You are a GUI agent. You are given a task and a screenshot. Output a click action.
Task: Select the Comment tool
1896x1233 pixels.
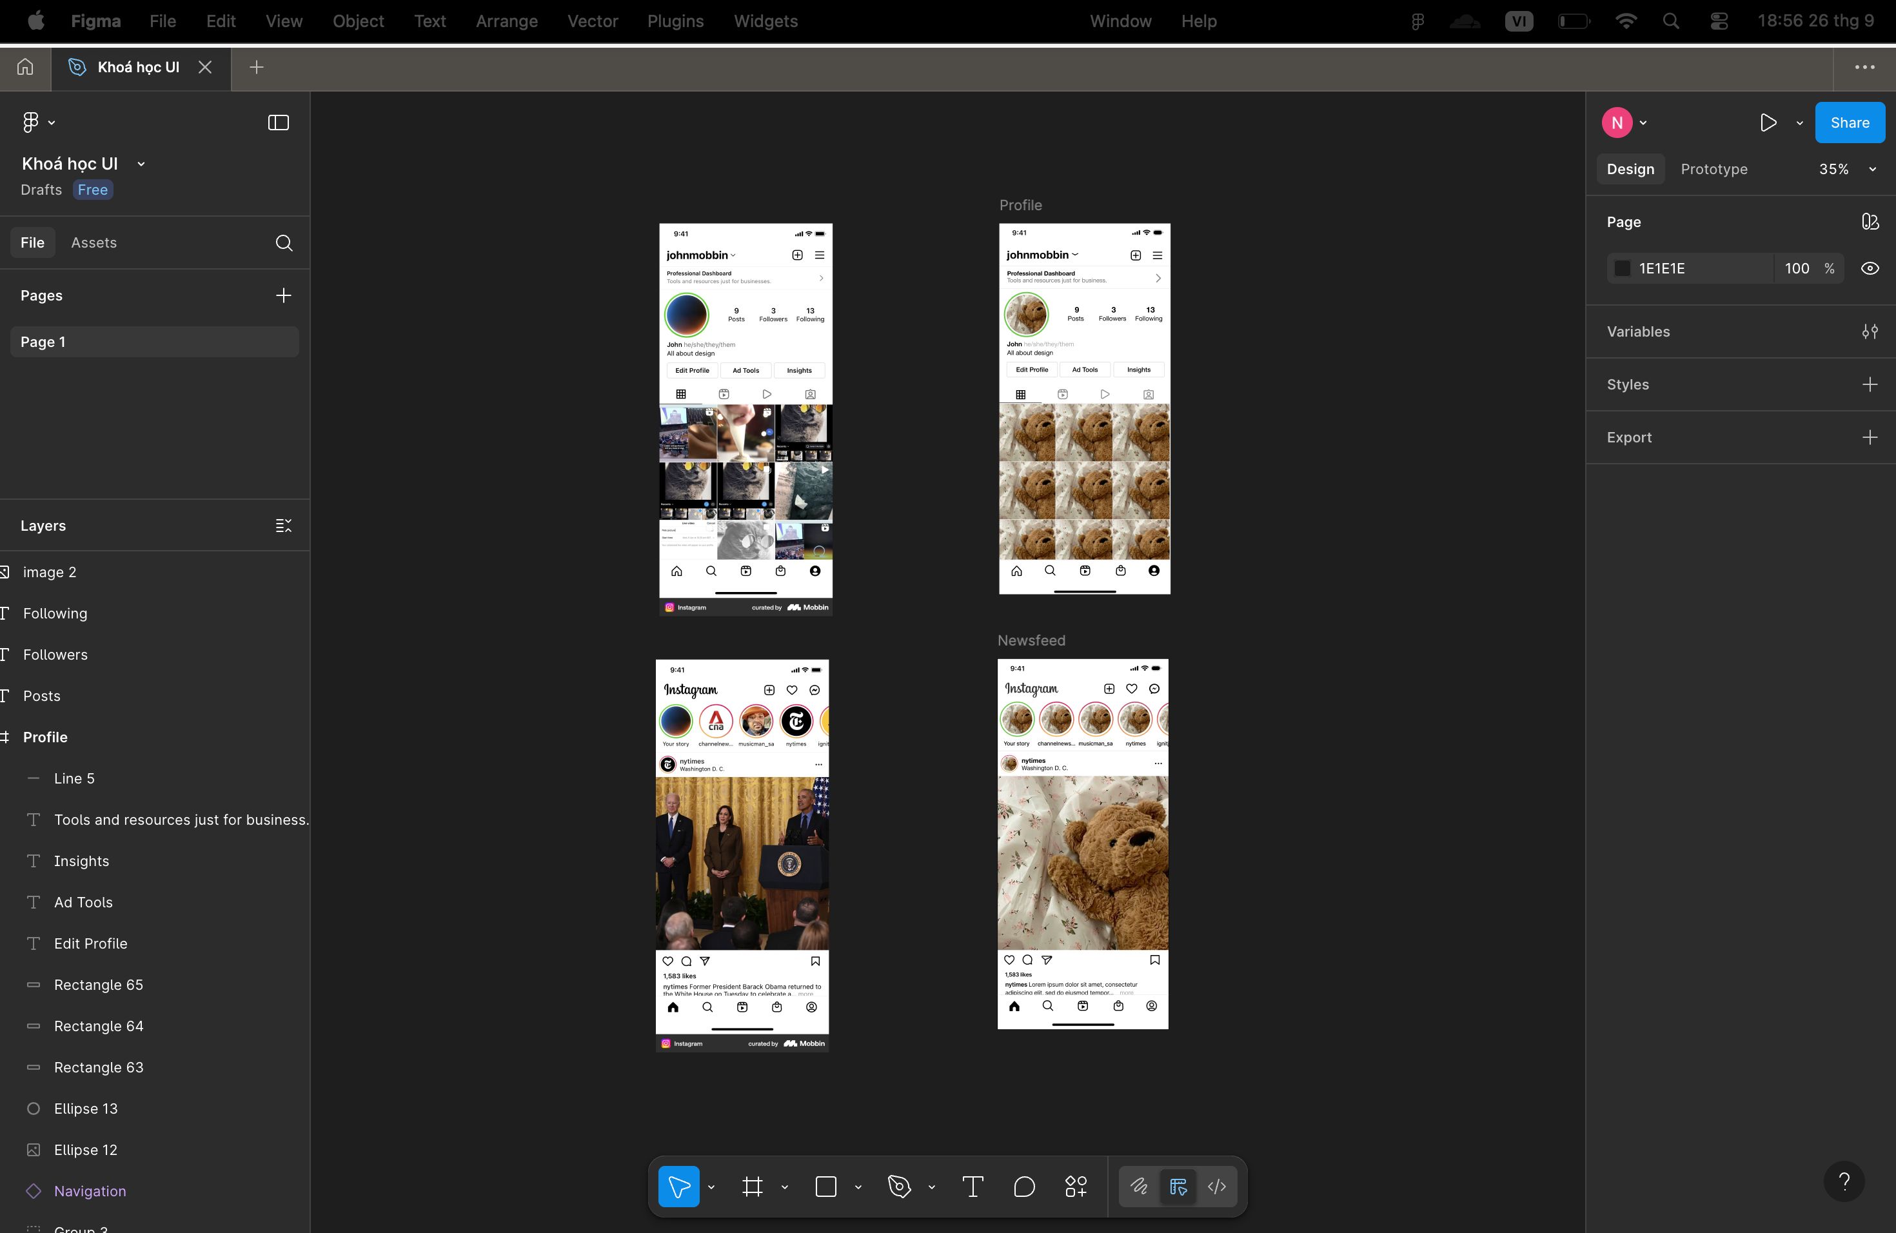[1025, 1186]
